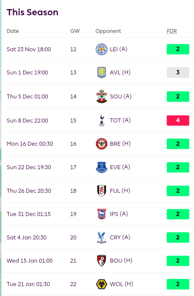Click the Ipswich Town crest

(101, 214)
